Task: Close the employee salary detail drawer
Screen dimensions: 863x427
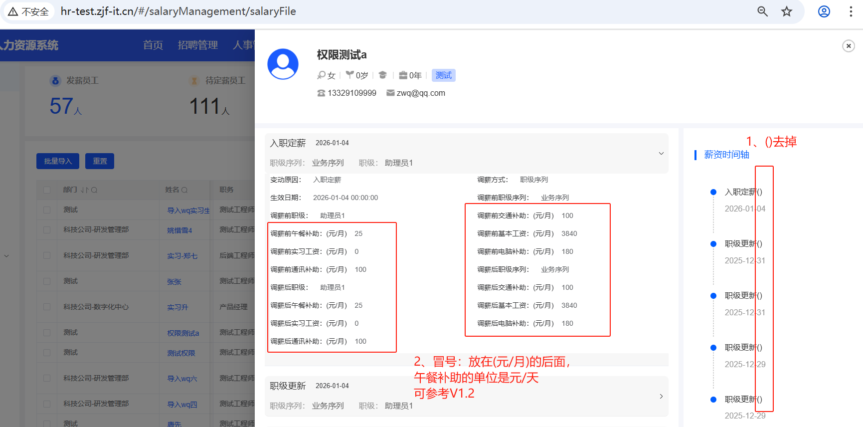Action: (848, 46)
